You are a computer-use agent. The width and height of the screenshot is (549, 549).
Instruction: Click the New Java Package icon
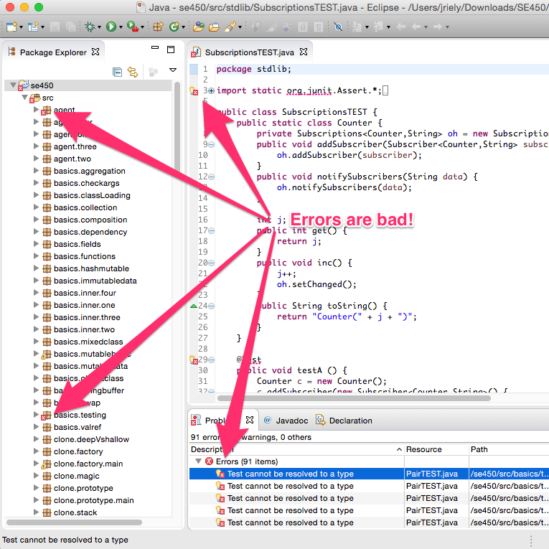tap(158, 27)
